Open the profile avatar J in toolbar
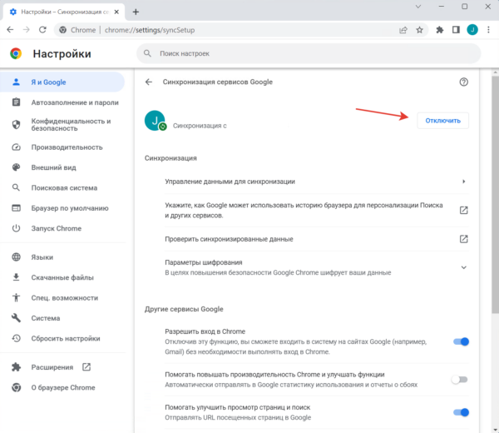 coord(472,30)
